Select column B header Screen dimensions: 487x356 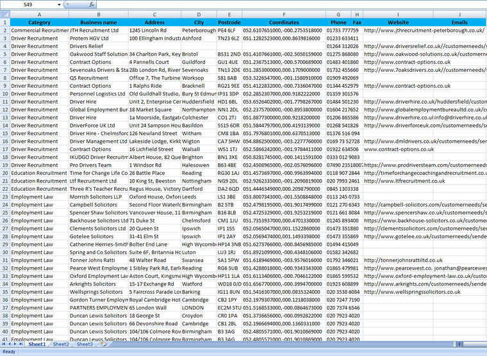pos(99,15)
